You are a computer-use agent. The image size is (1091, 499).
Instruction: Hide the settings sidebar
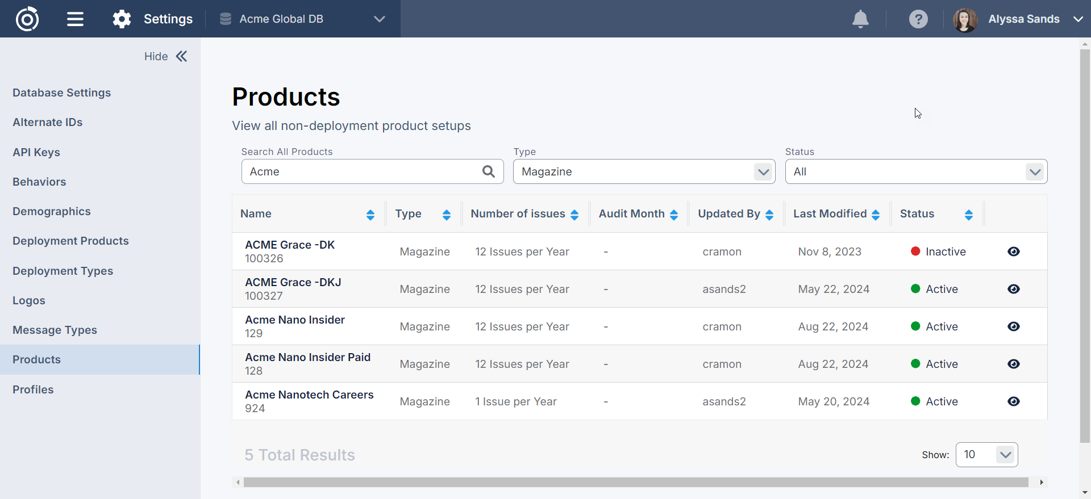pos(165,56)
